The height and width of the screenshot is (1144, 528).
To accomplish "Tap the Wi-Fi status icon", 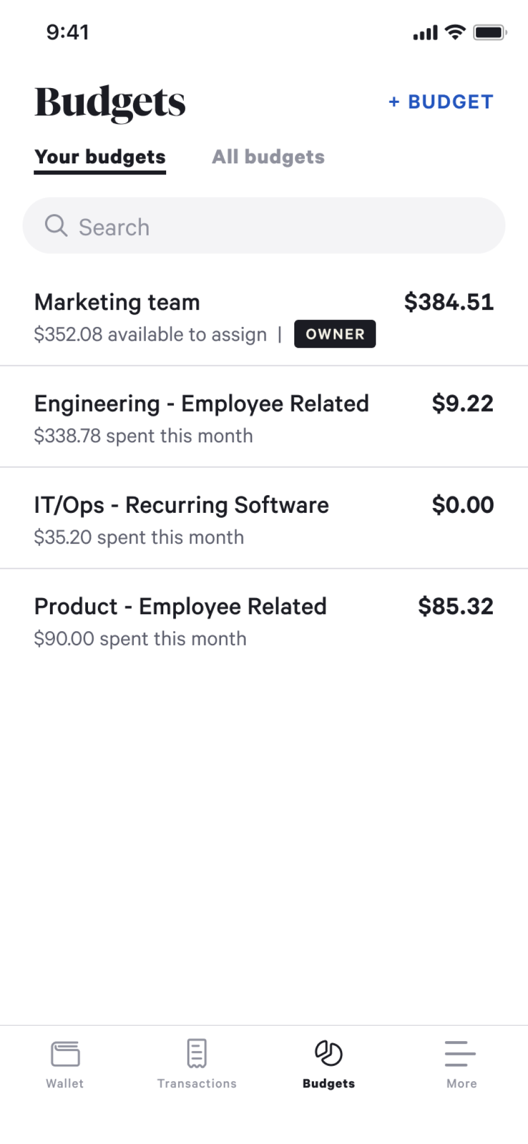I will click(455, 32).
